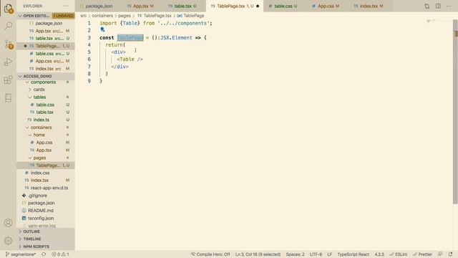Open App.css in the Open Editors list

46,61
